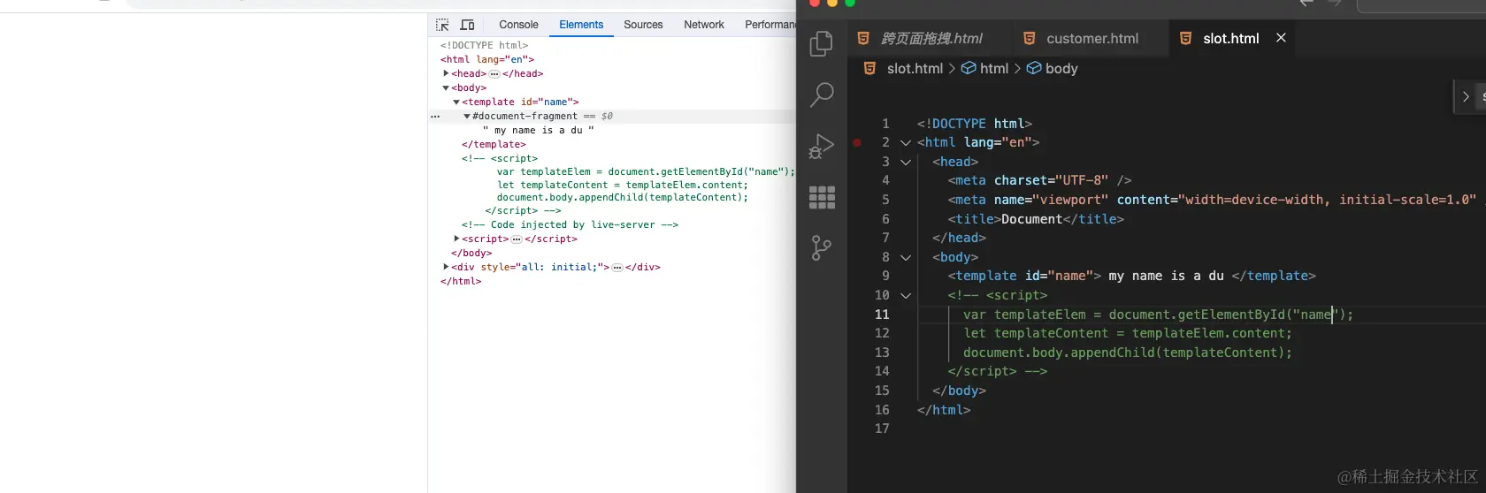Open the DevTools Sources tab

pos(643,25)
